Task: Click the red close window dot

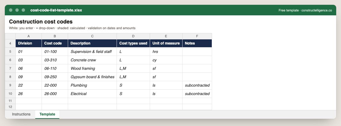Action: coord(11,10)
